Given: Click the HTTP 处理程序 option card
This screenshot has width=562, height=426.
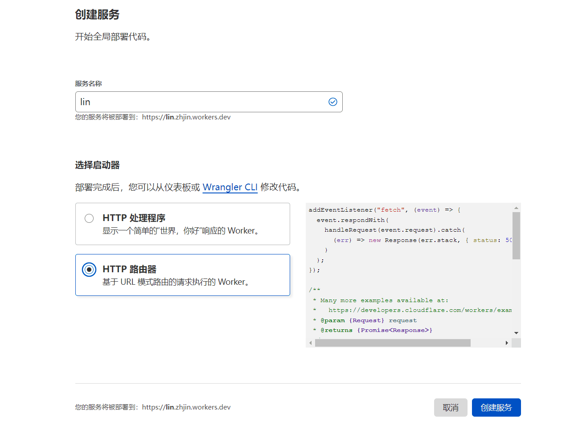Looking at the screenshot, I should 183,224.
